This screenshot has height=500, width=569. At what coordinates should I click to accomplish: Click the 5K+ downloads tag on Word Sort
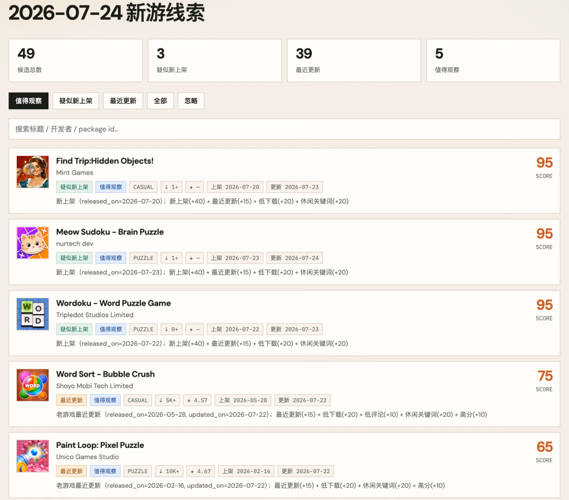coord(168,401)
